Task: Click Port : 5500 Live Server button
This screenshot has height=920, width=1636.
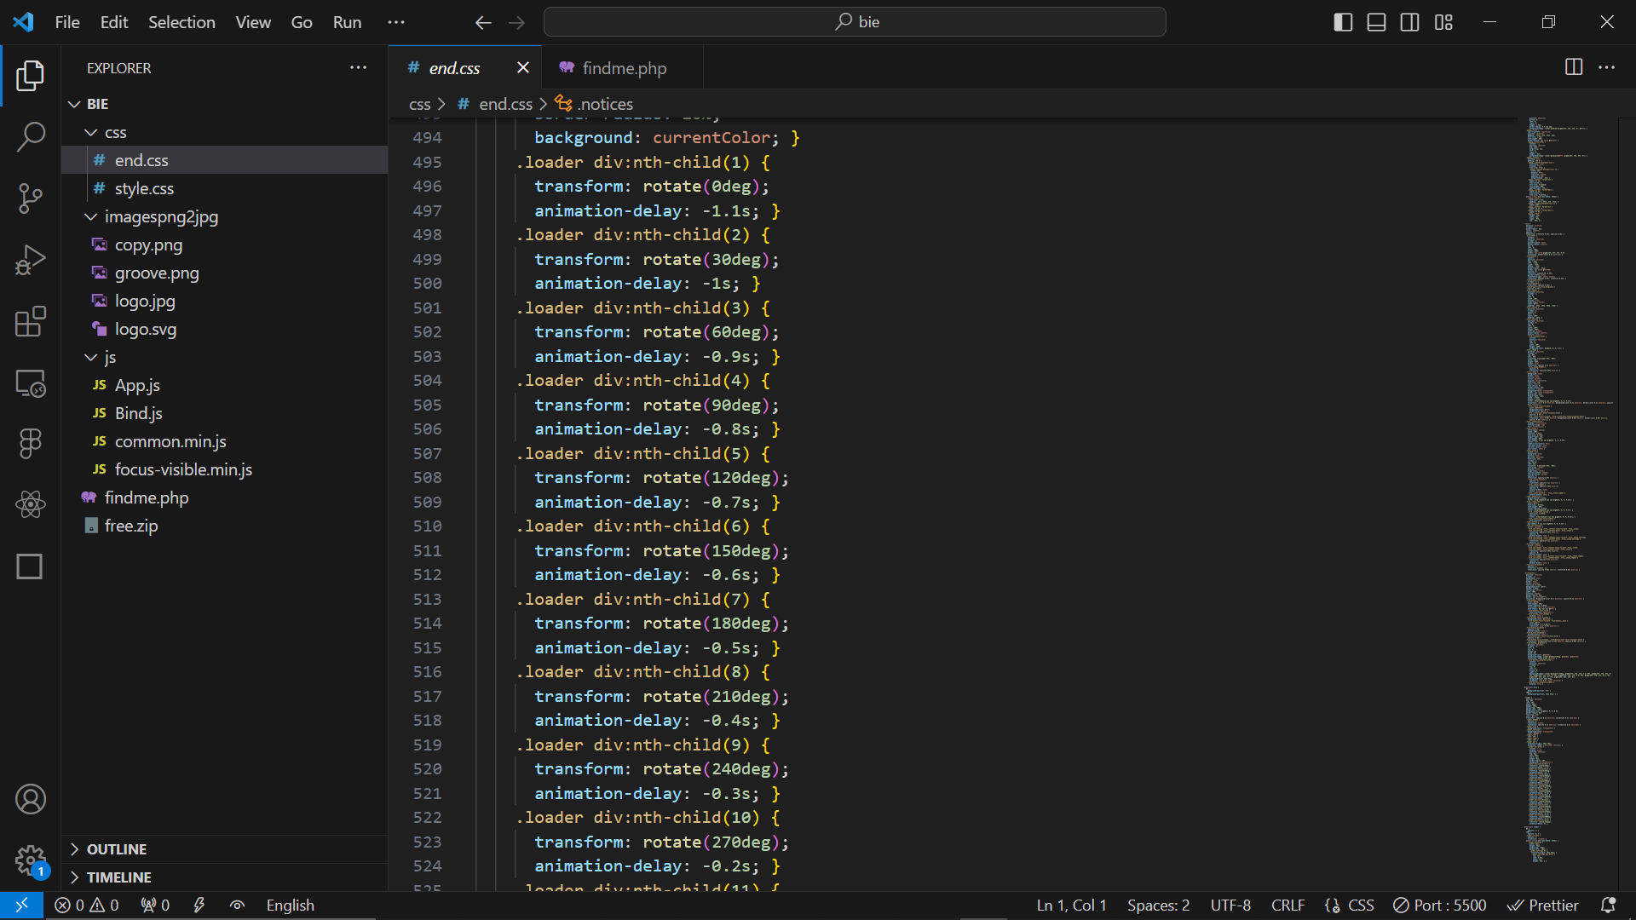Action: click(x=1440, y=906)
